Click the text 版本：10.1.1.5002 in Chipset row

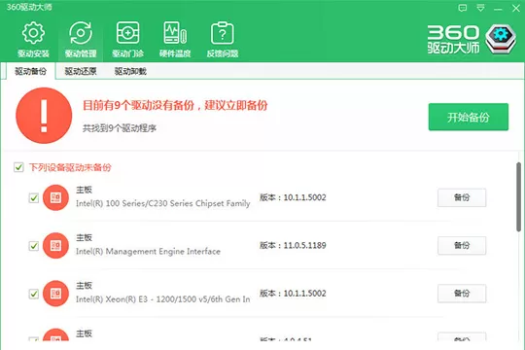click(x=293, y=197)
